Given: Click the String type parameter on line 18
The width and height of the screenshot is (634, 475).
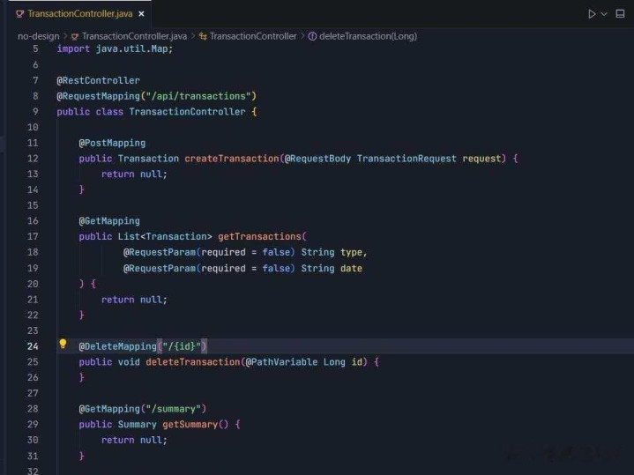Looking at the screenshot, I should click(317, 252).
